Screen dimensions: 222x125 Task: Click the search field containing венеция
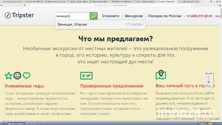[x=73, y=16]
